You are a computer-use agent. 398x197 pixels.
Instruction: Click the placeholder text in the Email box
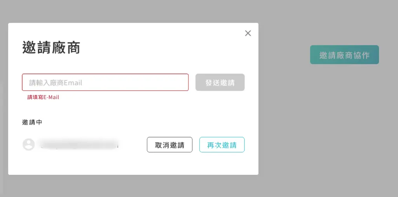coord(55,83)
